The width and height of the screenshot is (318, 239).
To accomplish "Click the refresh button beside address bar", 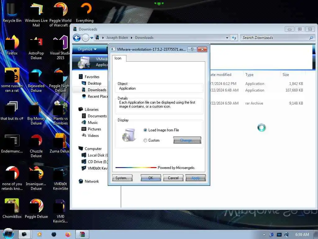I will click(x=234, y=38).
